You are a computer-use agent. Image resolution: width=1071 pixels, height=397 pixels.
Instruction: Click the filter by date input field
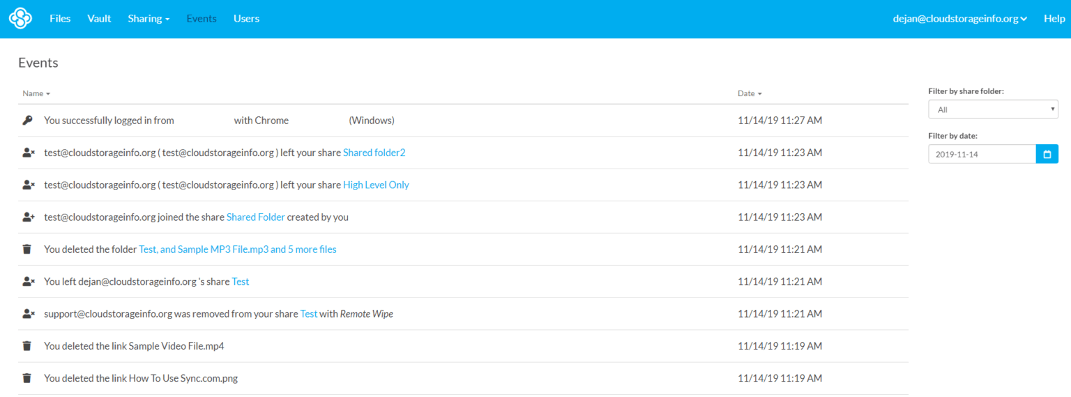tap(981, 154)
